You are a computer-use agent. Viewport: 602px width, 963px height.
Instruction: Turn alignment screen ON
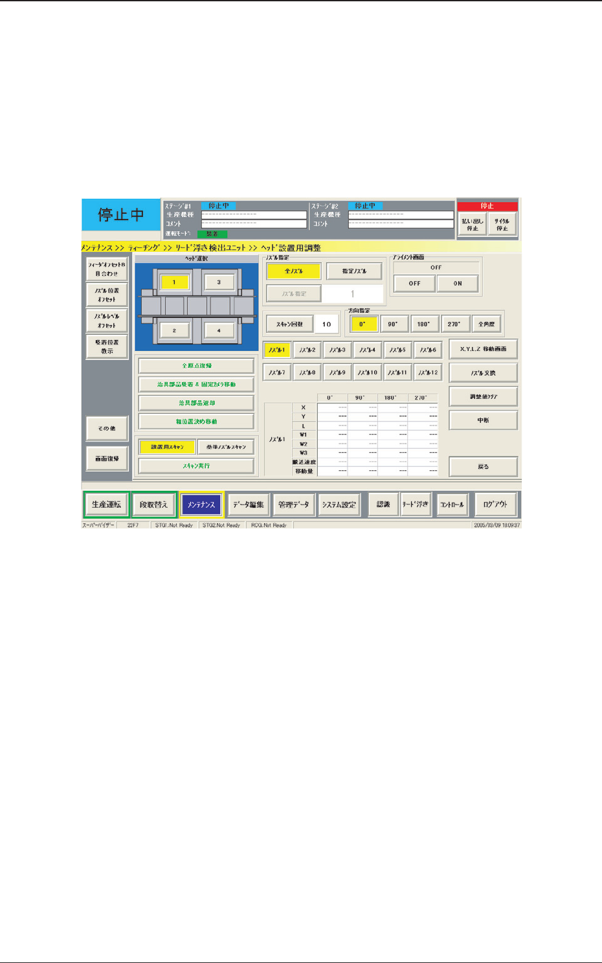(x=458, y=284)
